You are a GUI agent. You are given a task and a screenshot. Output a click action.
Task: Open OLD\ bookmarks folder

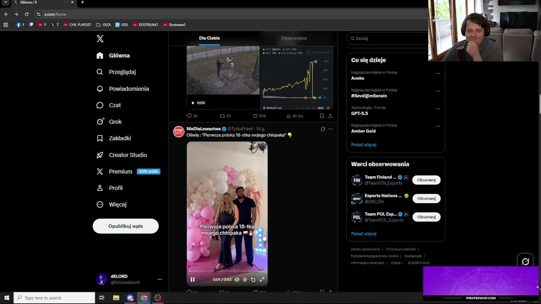point(104,25)
